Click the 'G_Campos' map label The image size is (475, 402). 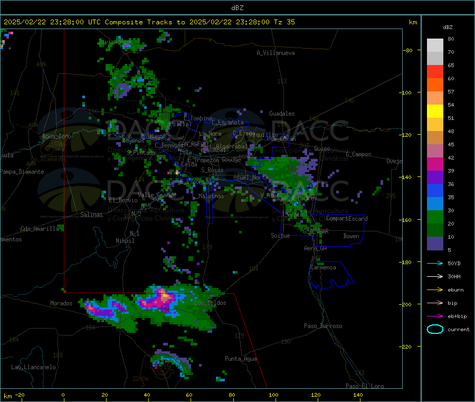pos(358,154)
